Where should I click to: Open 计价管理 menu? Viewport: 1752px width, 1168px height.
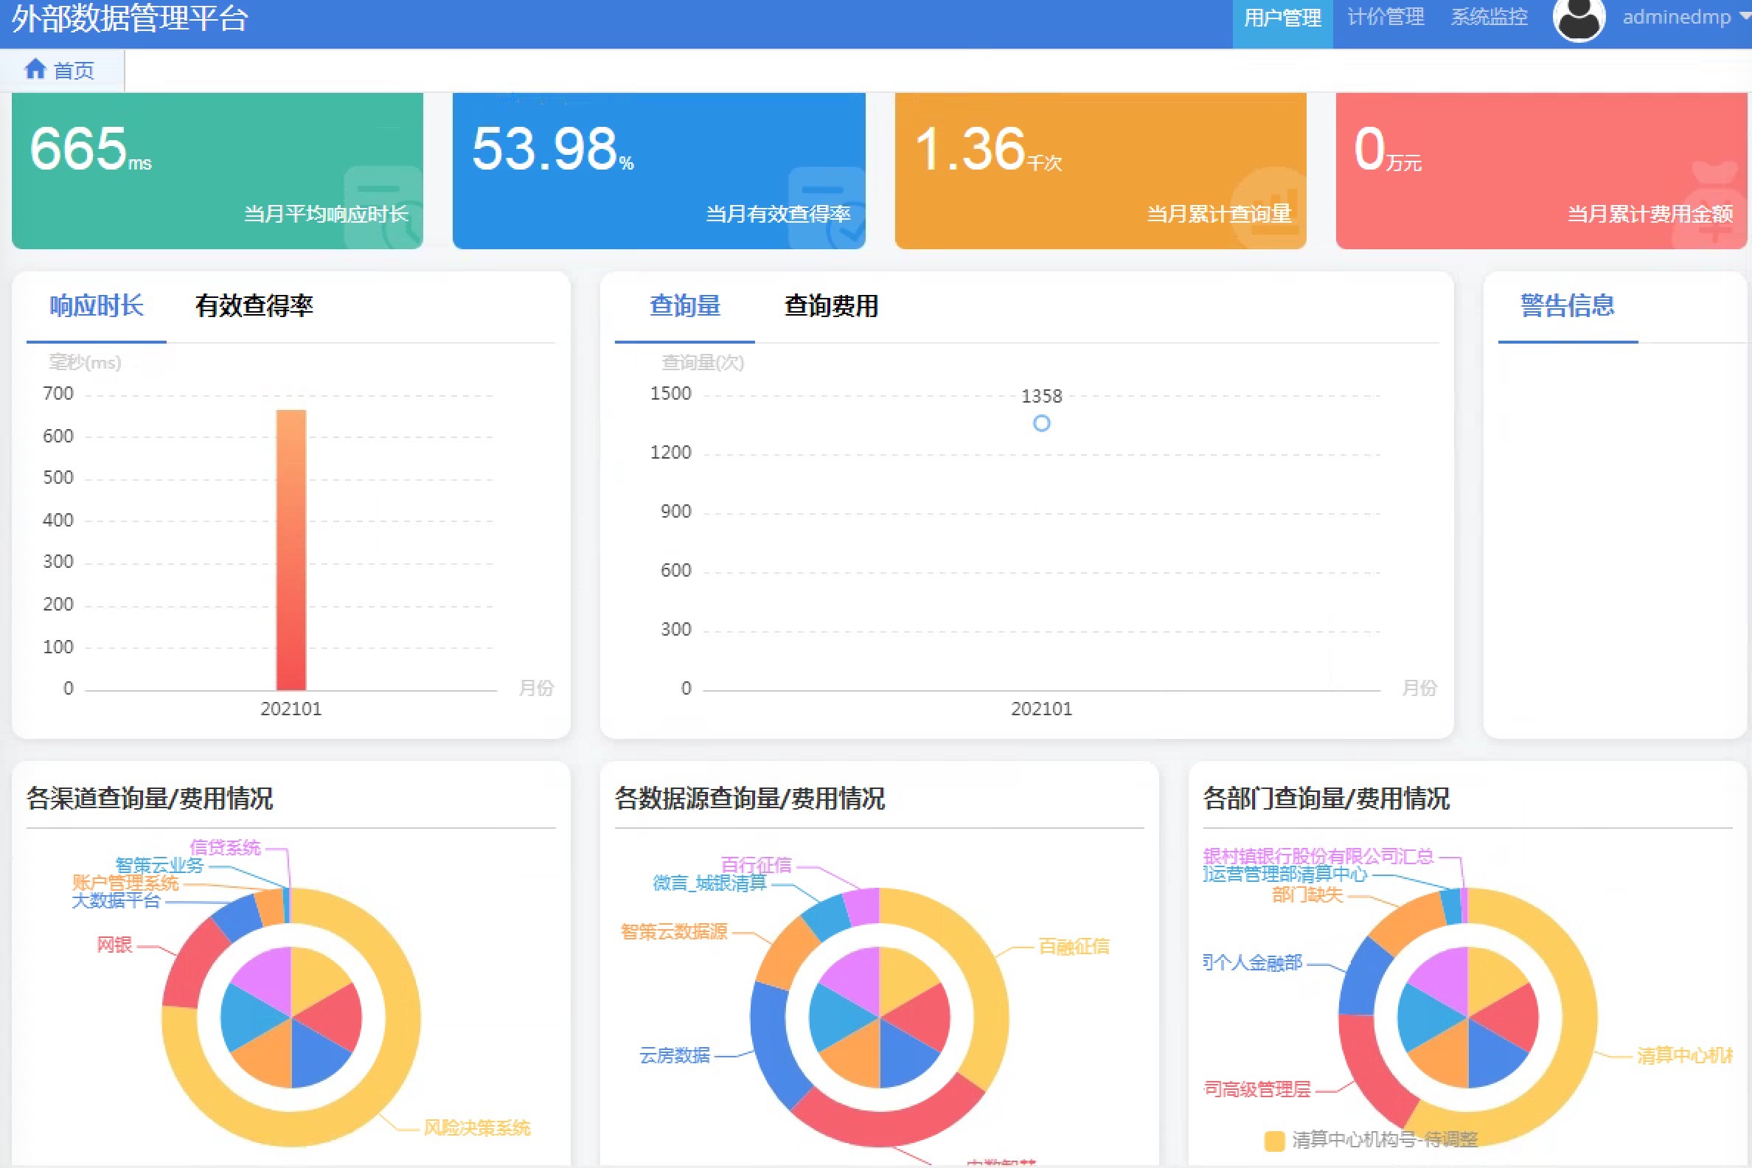point(1386,18)
